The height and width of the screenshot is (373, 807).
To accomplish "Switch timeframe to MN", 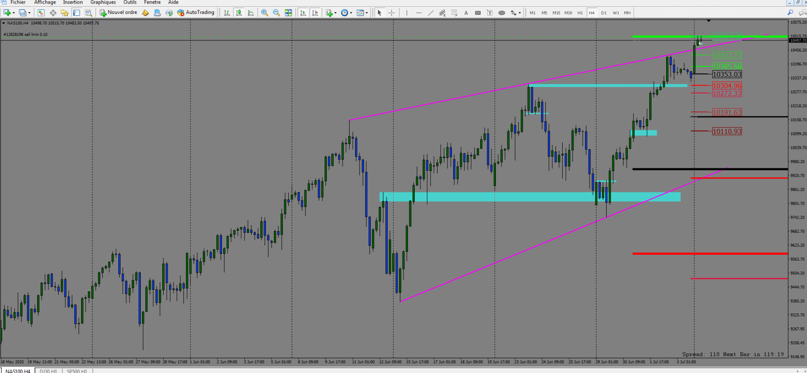I will tap(627, 13).
